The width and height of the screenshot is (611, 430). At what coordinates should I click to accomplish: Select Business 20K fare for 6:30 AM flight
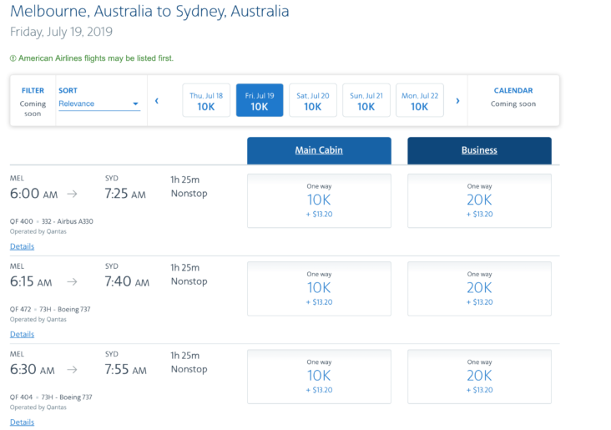click(479, 376)
